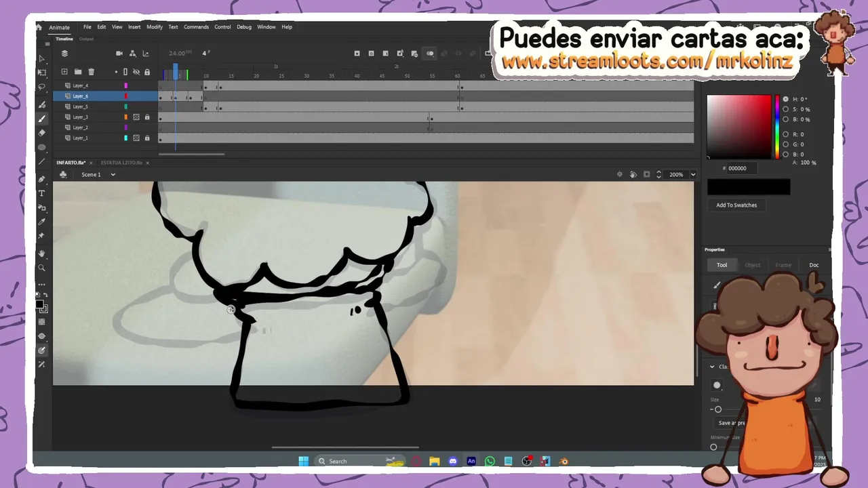Click the layer depth graph icon
The width and height of the screenshot is (868, 488).
click(x=145, y=54)
